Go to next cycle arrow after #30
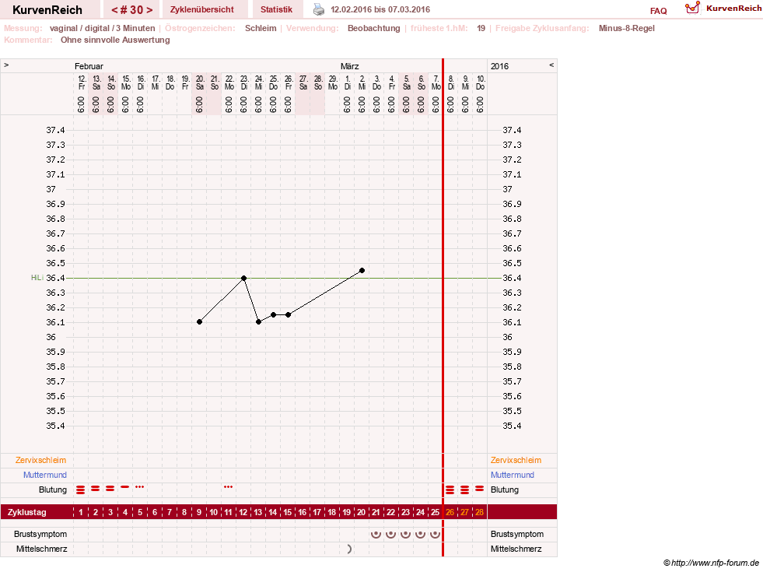Viewport: 763px width, 572px height. pyautogui.click(x=149, y=10)
